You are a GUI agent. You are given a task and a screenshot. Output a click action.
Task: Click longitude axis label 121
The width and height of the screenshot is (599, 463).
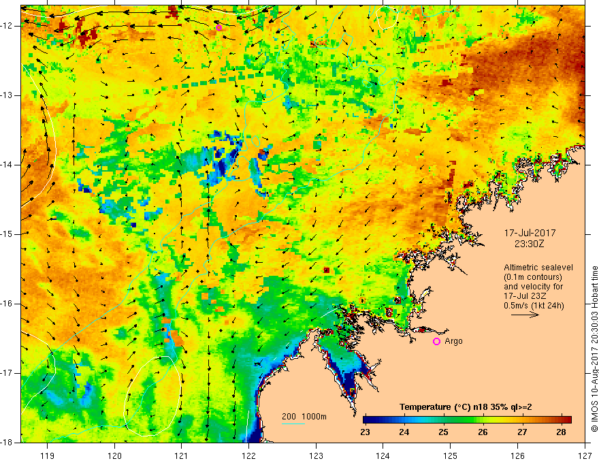(x=182, y=456)
